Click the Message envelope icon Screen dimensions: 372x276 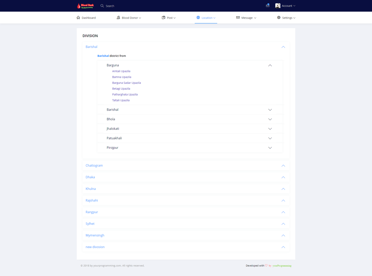point(238,18)
